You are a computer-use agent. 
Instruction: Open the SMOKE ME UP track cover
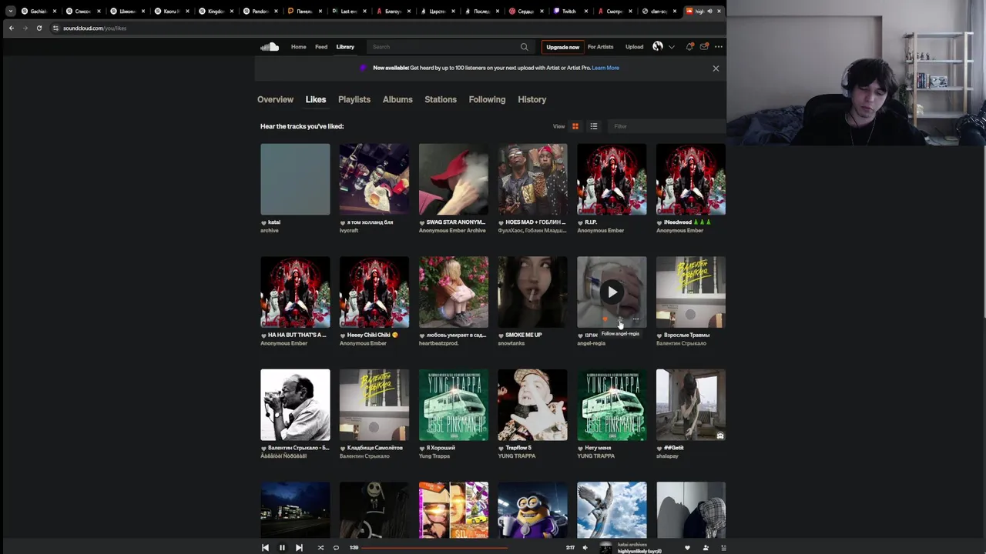(532, 292)
